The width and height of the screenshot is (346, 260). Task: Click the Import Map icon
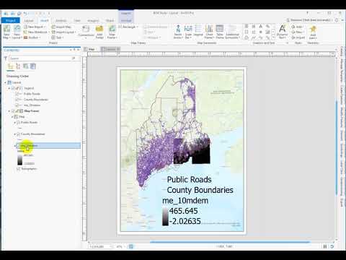[61, 27]
